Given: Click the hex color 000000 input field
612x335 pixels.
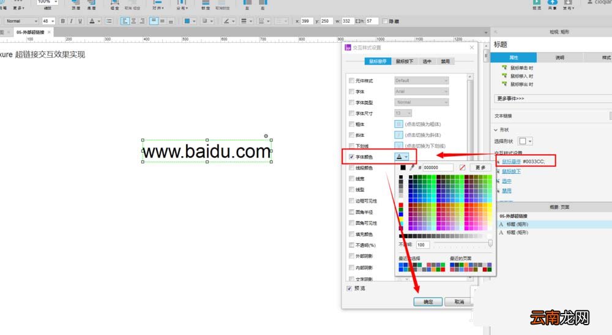Looking at the screenshot, I should pos(438,168).
